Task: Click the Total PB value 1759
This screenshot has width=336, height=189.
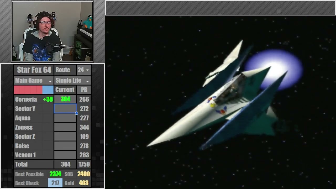Action: click(84, 164)
